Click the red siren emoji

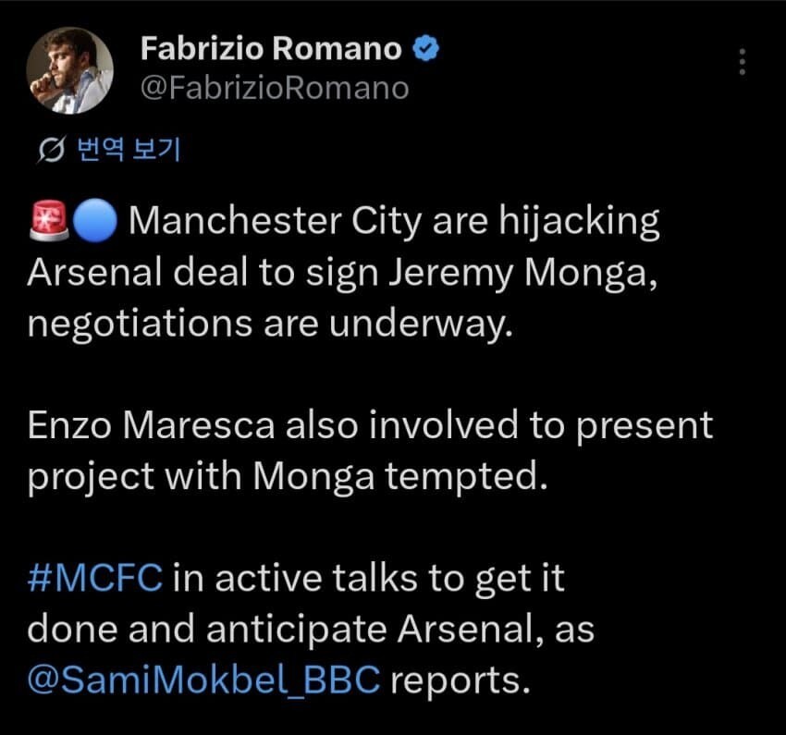click(49, 220)
